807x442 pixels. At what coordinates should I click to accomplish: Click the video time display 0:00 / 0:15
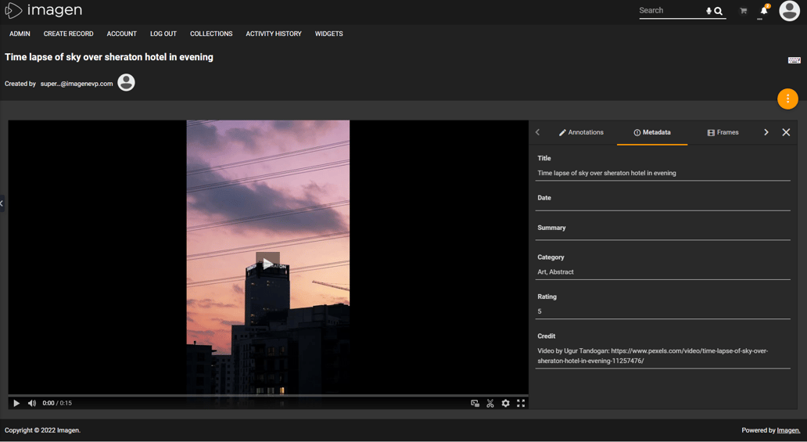click(57, 404)
